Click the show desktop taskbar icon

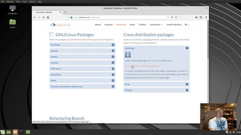pyautogui.click(x=9, y=132)
